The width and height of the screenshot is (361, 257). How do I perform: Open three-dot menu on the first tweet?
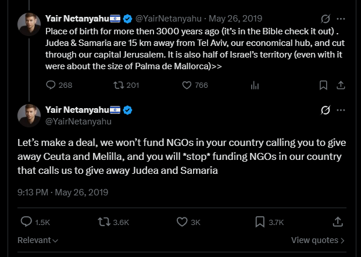coord(341,19)
